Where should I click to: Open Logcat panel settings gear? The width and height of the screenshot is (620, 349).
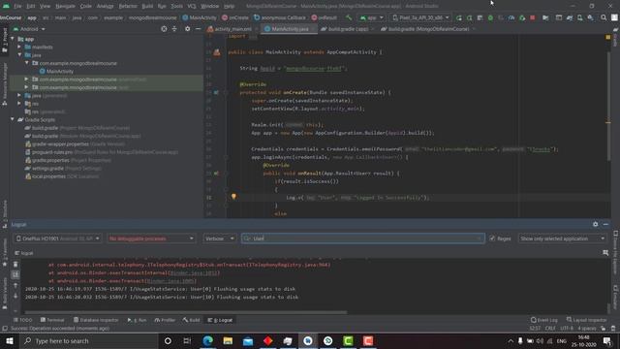(596, 224)
